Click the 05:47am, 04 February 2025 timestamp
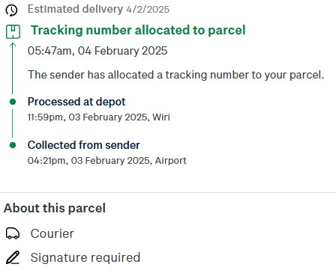 click(x=97, y=51)
